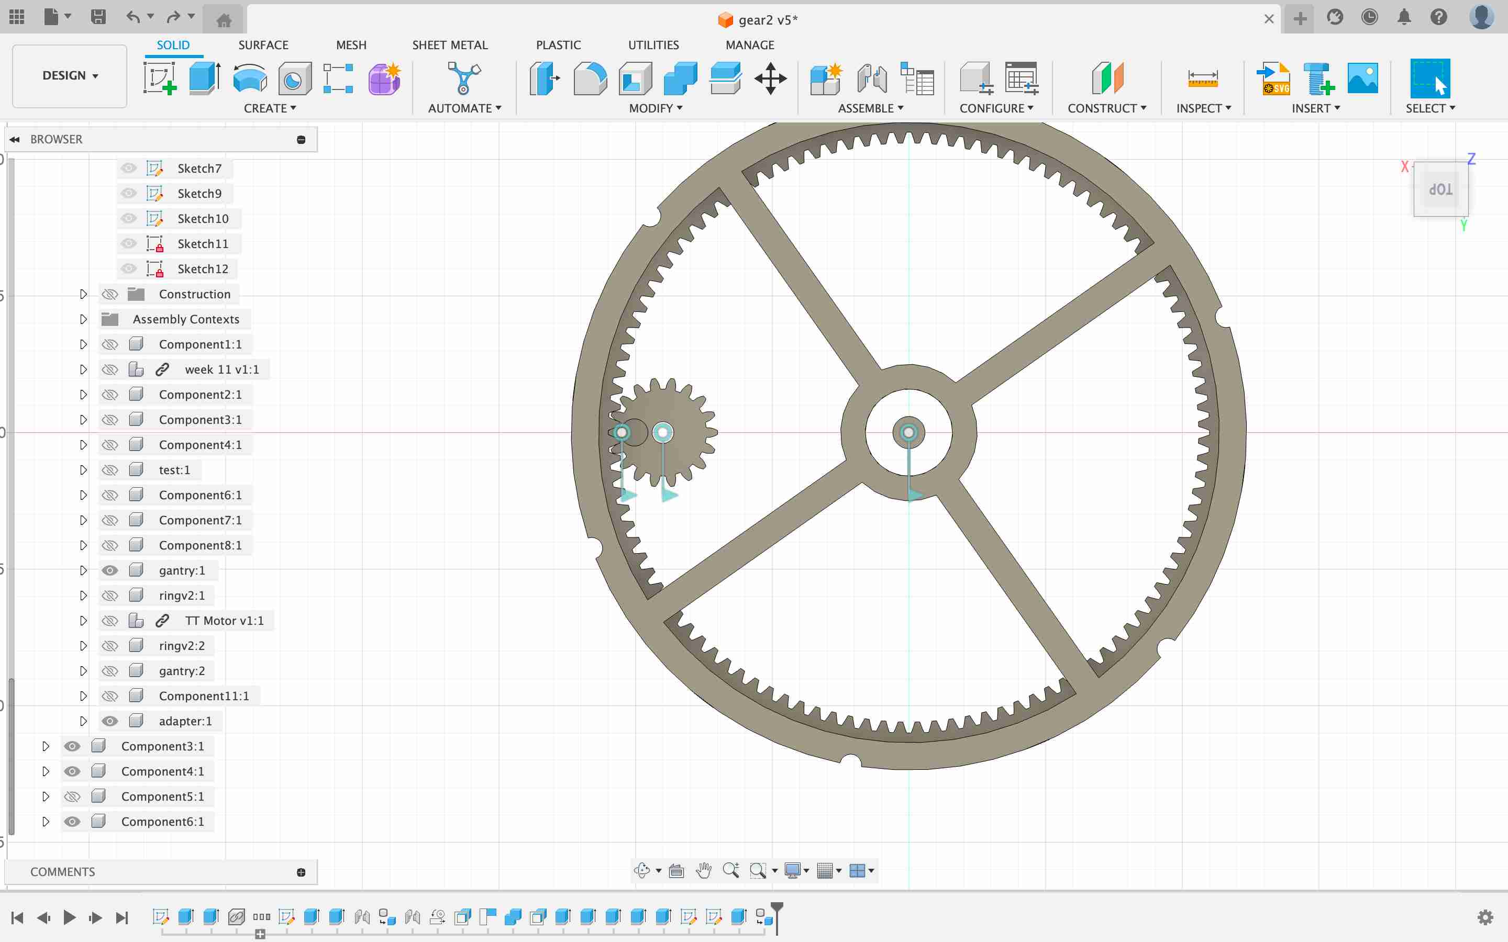Toggle visibility of ringv2:1 component
Image resolution: width=1508 pixels, height=942 pixels.
click(x=108, y=595)
